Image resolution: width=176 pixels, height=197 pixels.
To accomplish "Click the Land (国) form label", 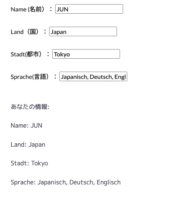I will [25, 32].
